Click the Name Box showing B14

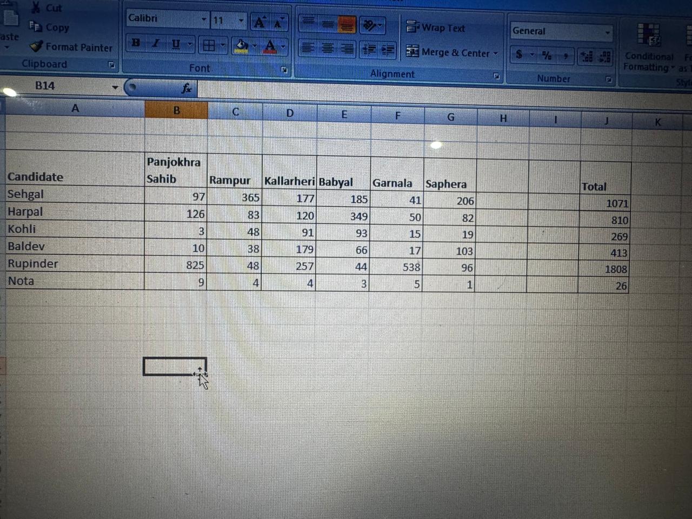click(x=55, y=85)
